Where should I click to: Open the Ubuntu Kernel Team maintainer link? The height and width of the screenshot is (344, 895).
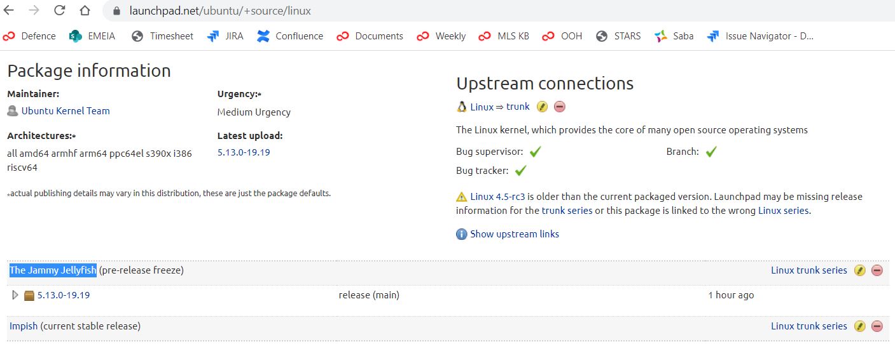coord(66,111)
